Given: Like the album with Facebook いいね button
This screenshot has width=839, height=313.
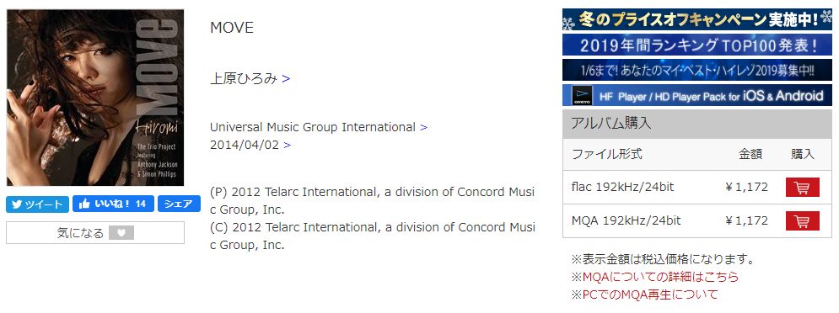Looking at the screenshot, I should 113,204.
